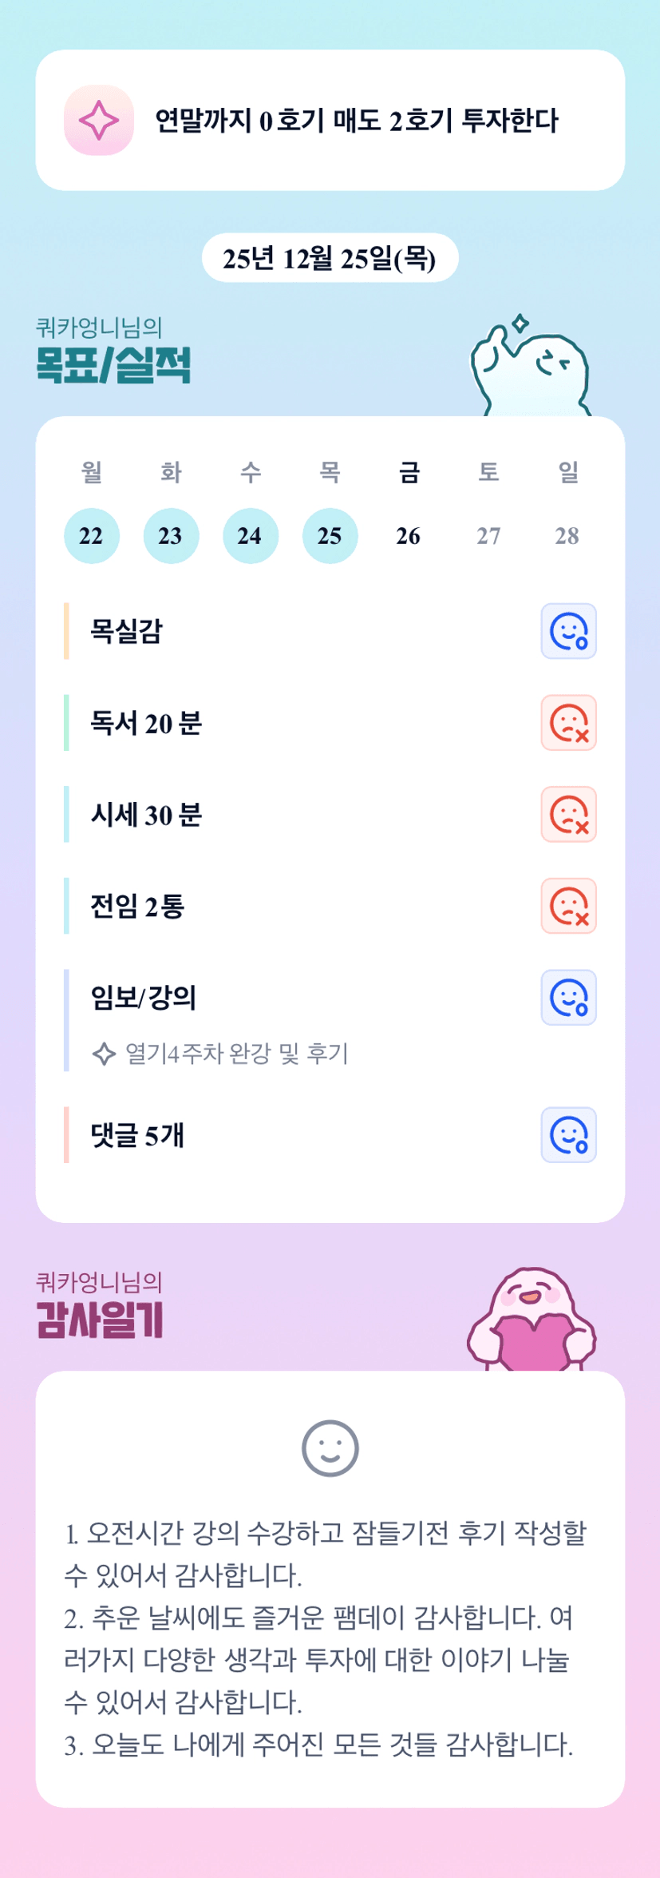The image size is (660, 1878).
Task: Open Friday the 26th
Action: tap(409, 536)
